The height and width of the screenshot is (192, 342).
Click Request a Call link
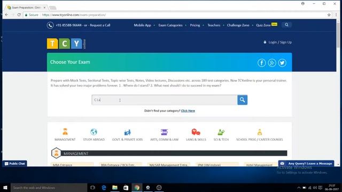100,25
